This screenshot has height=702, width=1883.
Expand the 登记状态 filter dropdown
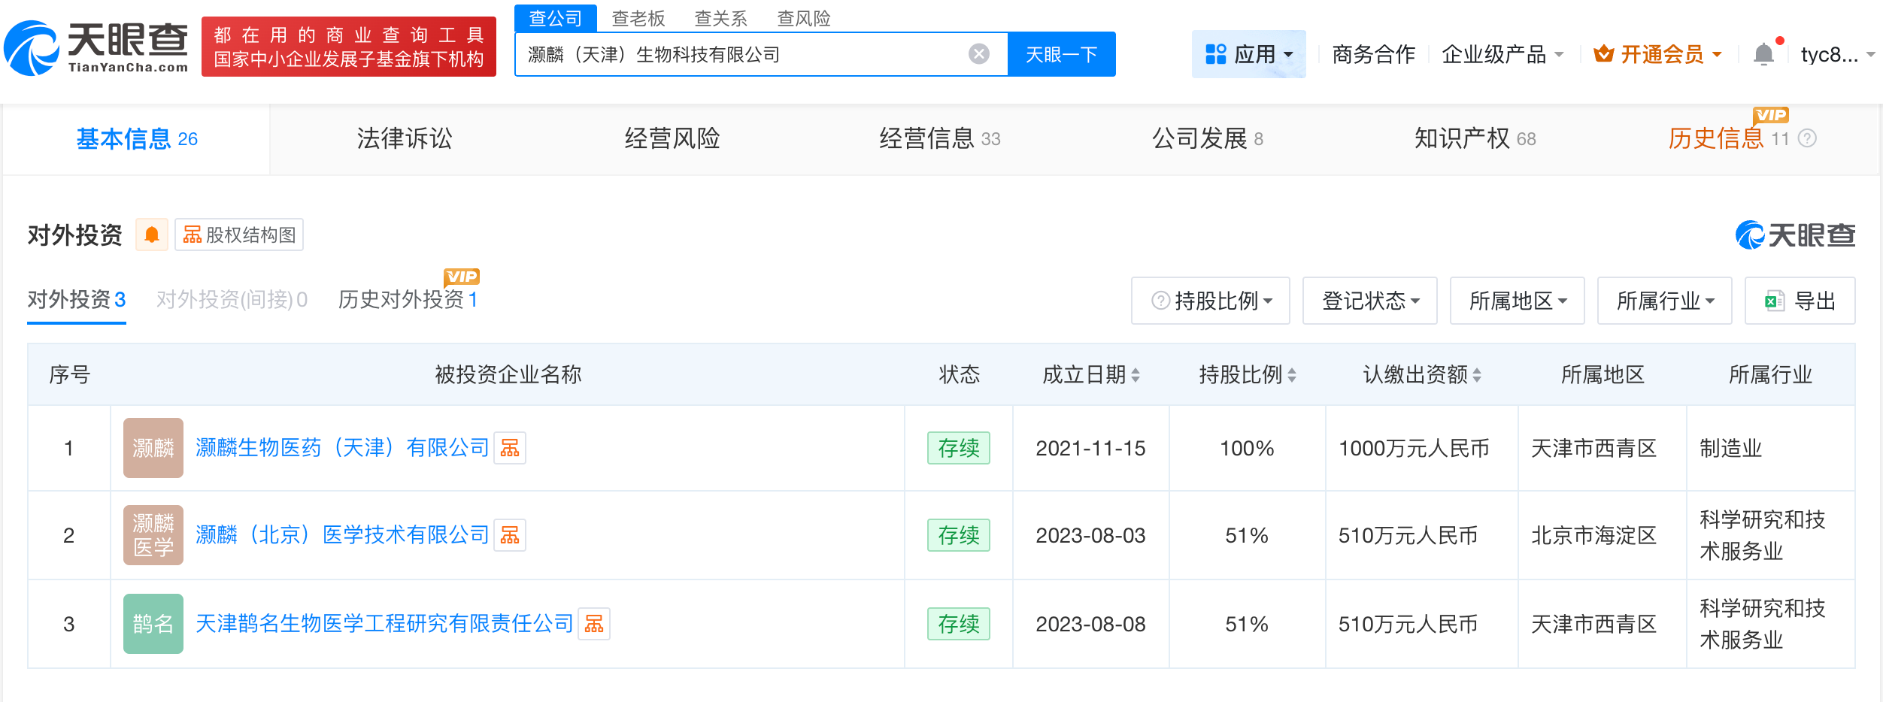(x=1370, y=301)
